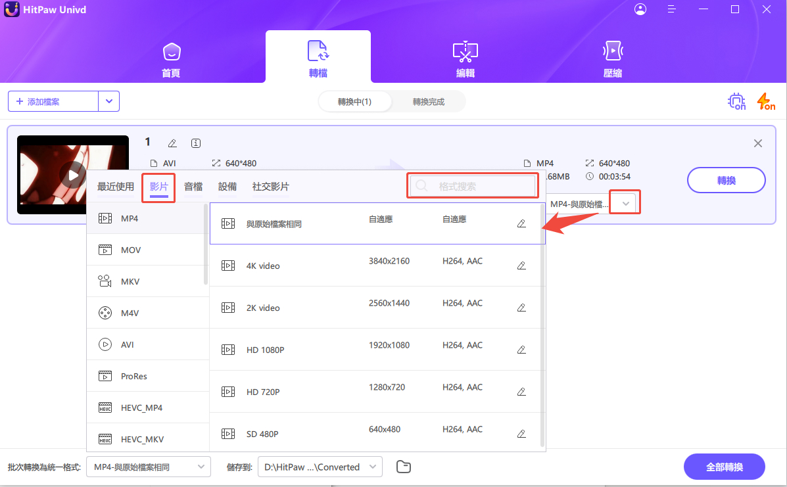Choose HEVC_MKV in format list
Image resolution: width=787 pixels, height=487 pixels.
[x=147, y=438]
